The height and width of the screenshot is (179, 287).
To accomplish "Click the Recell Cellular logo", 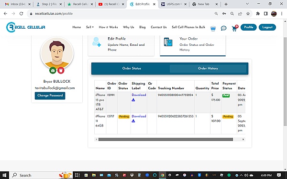I will (26, 27).
